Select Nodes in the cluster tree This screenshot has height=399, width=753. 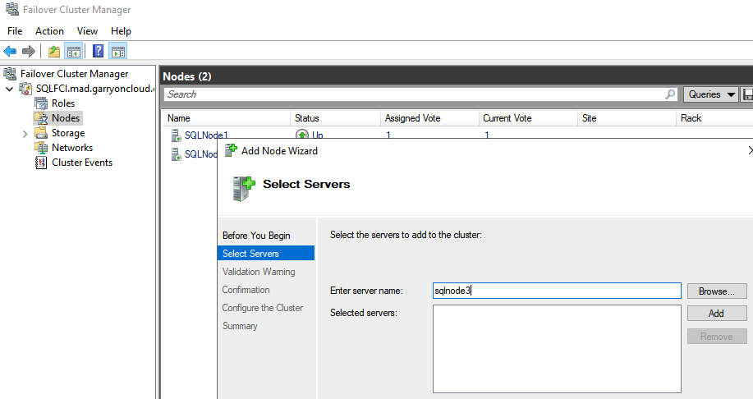(x=66, y=118)
